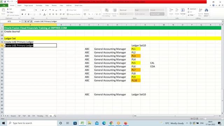The image size is (224, 126).
Task: Open the File tab
Action: [4, 6]
